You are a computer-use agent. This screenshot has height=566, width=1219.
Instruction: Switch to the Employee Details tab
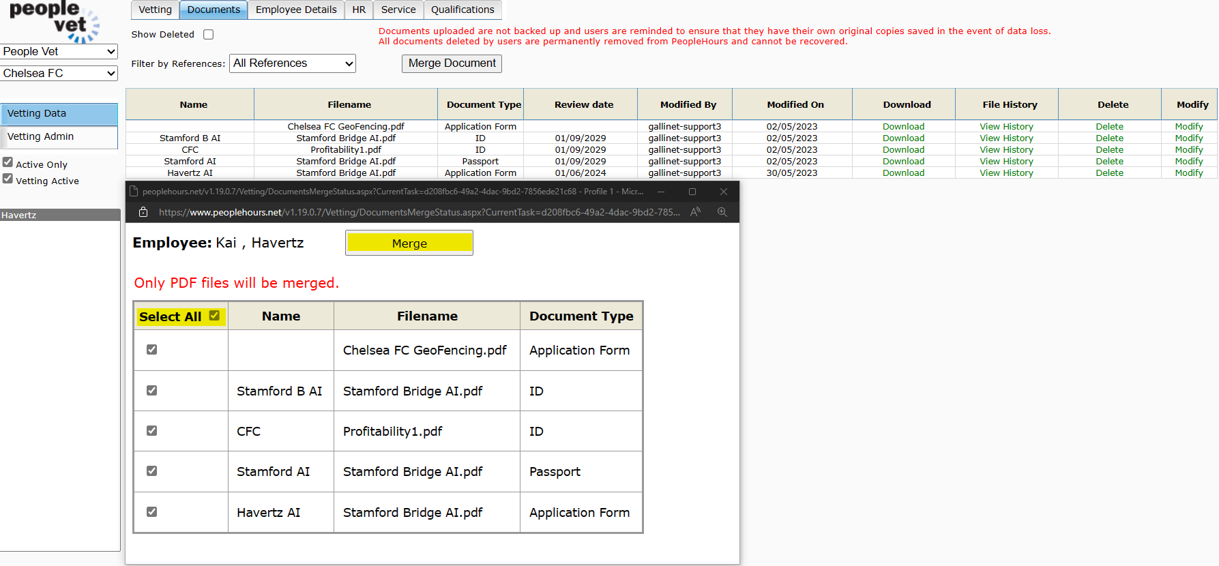point(296,10)
